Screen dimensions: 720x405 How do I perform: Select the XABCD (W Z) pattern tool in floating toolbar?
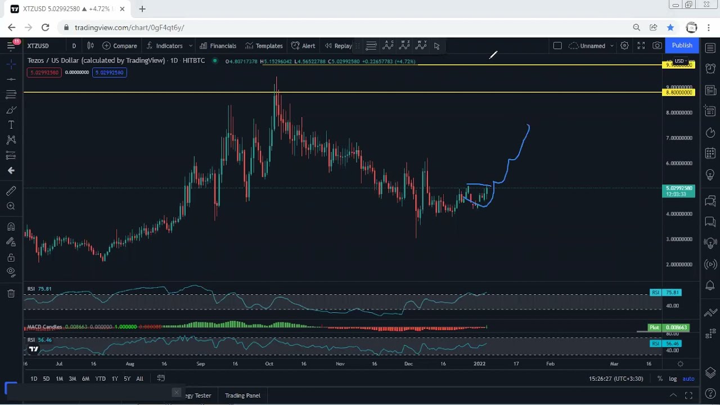[404, 46]
